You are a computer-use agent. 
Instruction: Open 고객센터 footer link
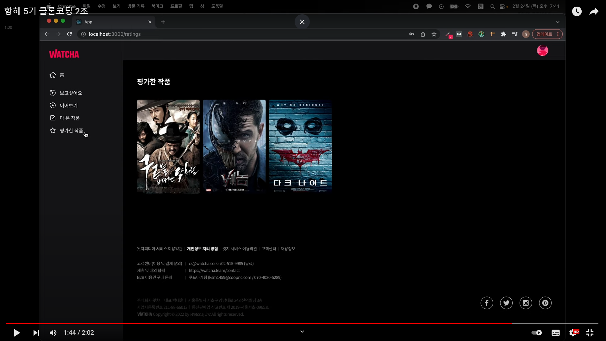pyautogui.click(x=269, y=249)
